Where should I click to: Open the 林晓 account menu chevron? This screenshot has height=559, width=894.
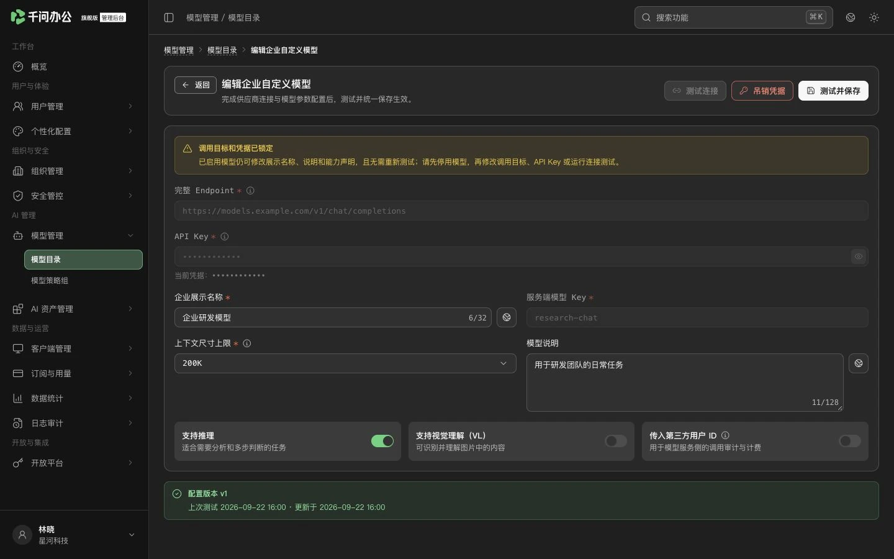tap(132, 535)
